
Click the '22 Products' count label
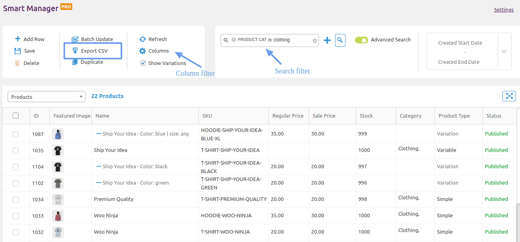click(x=107, y=96)
